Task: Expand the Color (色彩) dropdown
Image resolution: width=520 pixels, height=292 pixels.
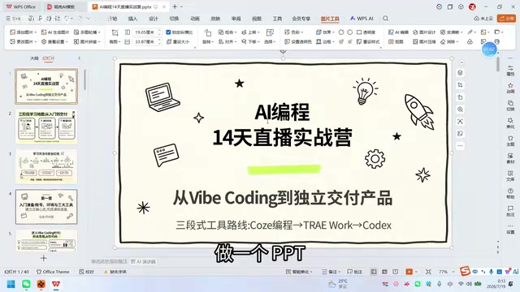Action: [x=302, y=32]
